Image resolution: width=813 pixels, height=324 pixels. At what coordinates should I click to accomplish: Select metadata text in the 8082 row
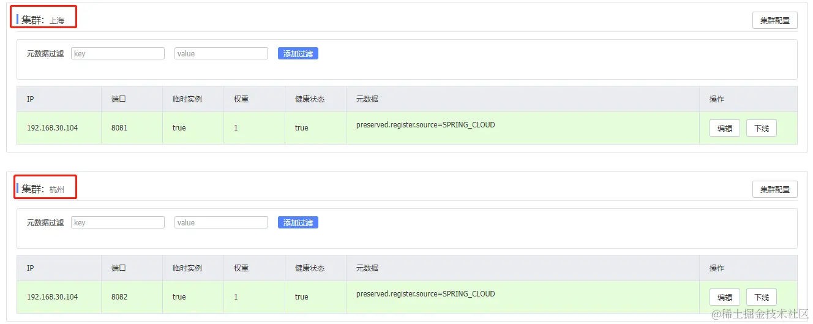pos(425,294)
